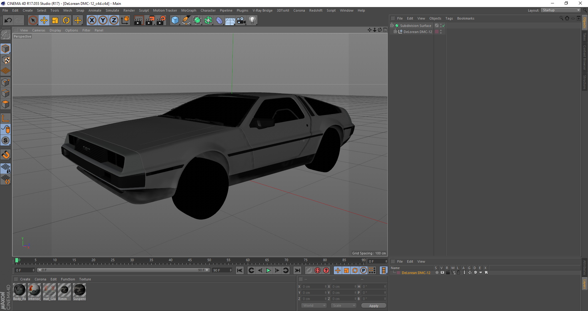
Task: Open the Object Manager Tags menu
Action: (x=449, y=18)
